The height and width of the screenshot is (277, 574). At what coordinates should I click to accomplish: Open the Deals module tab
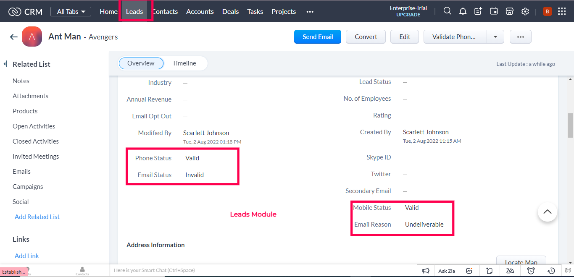click(231, 12)
